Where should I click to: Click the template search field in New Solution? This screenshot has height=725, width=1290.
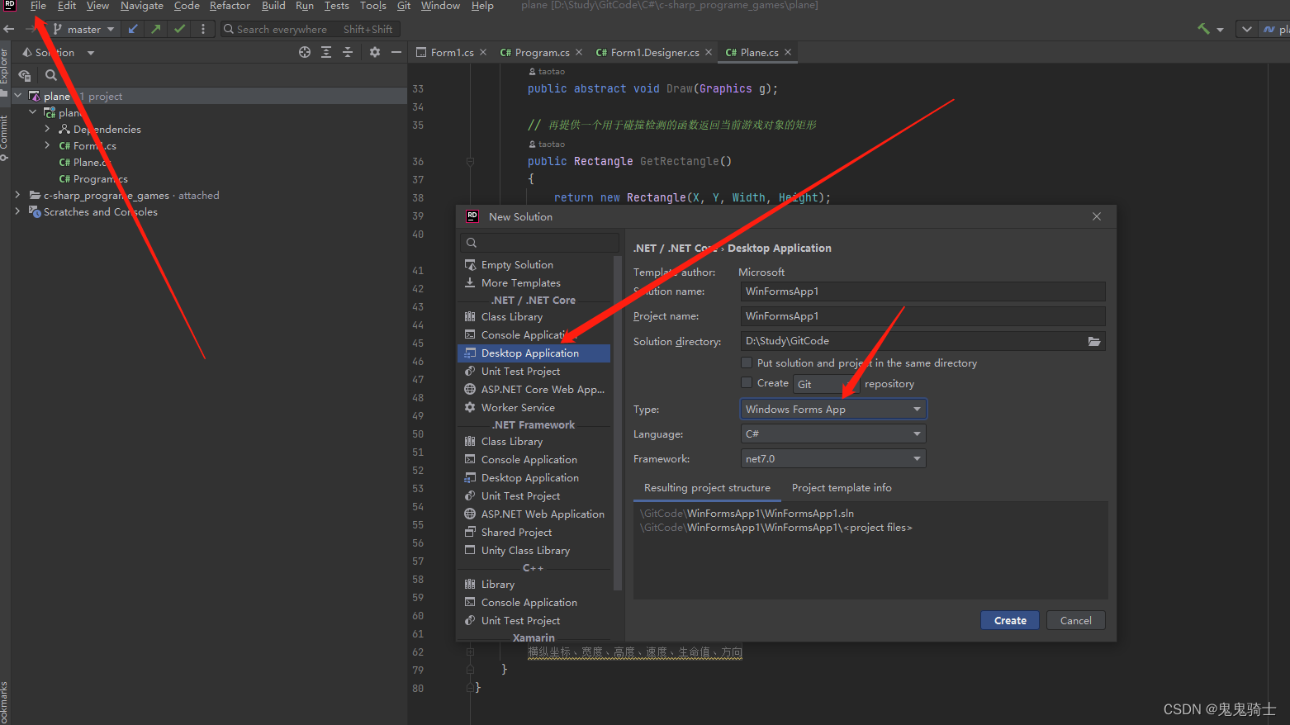tap(540, 243)
